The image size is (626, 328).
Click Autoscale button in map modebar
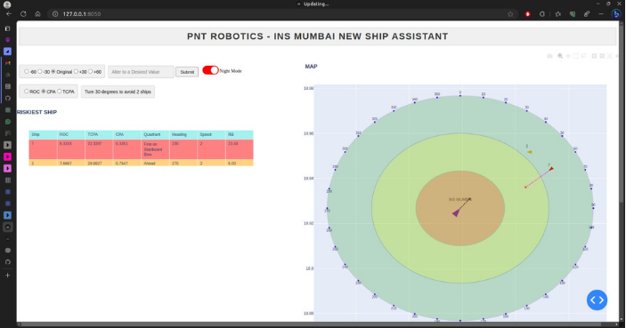click(x=610, y=56)
